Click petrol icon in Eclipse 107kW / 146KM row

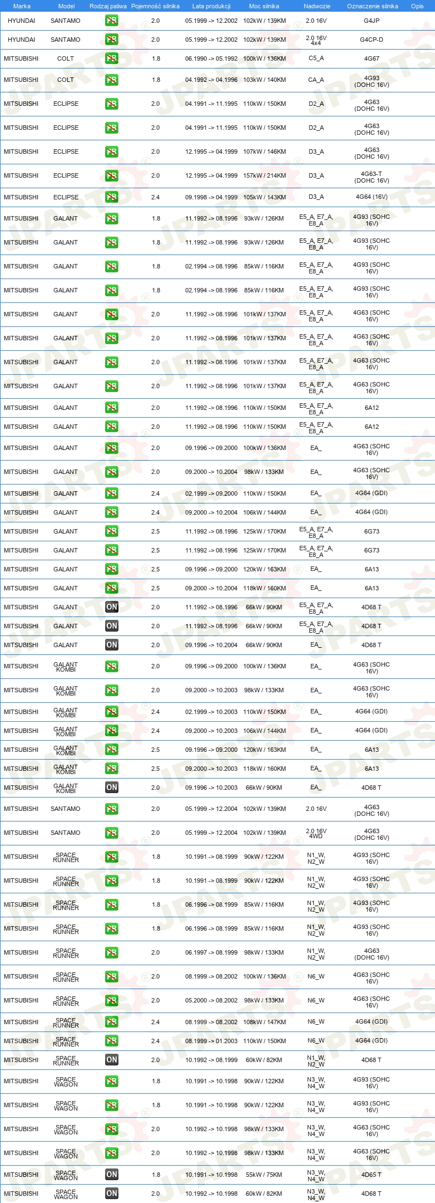tap(111, 151)
